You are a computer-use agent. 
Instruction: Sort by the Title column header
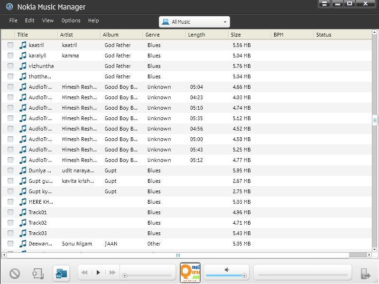pos(36,35)
